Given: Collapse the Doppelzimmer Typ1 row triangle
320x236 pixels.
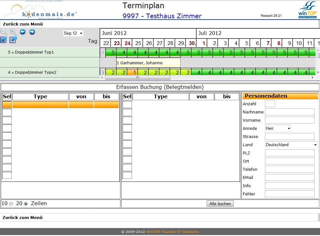Looking at the screenshot, I should pos(102,52).
